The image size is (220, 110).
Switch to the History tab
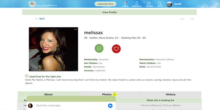[170, 94]
